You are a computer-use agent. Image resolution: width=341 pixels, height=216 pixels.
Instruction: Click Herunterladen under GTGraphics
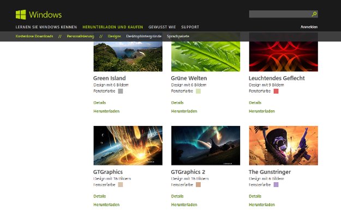[106, 205]
